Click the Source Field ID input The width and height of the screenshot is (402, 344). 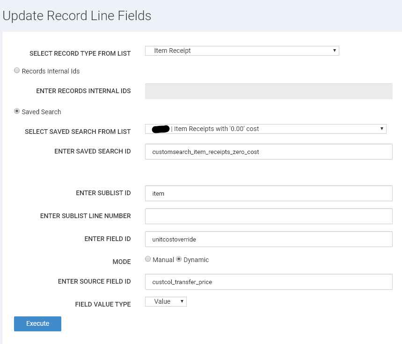click(269, 281)
